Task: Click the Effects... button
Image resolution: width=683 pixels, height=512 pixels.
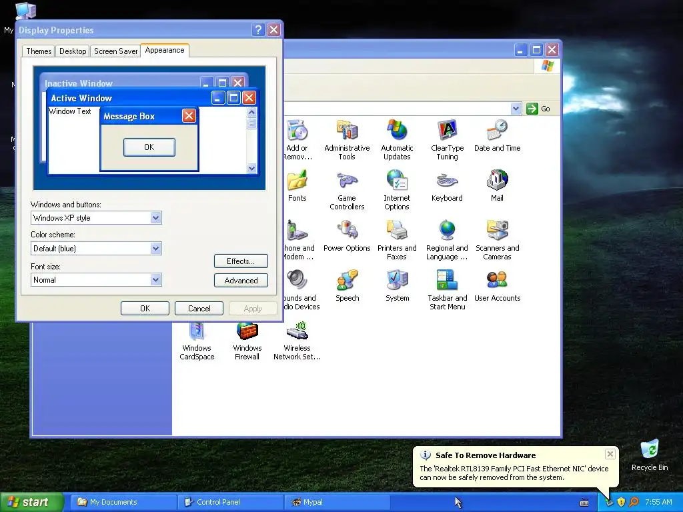Action: click(241, 261)
